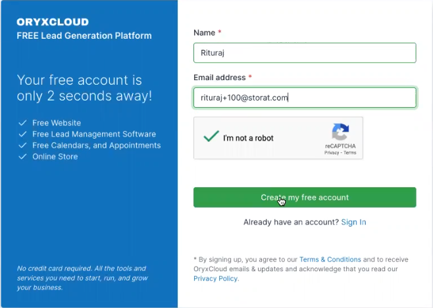Click Create my free account button

coord(305,197)
